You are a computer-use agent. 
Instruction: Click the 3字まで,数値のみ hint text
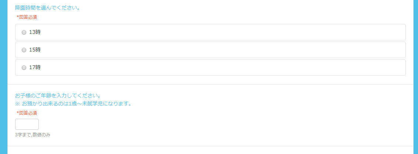tap(32, 135)
